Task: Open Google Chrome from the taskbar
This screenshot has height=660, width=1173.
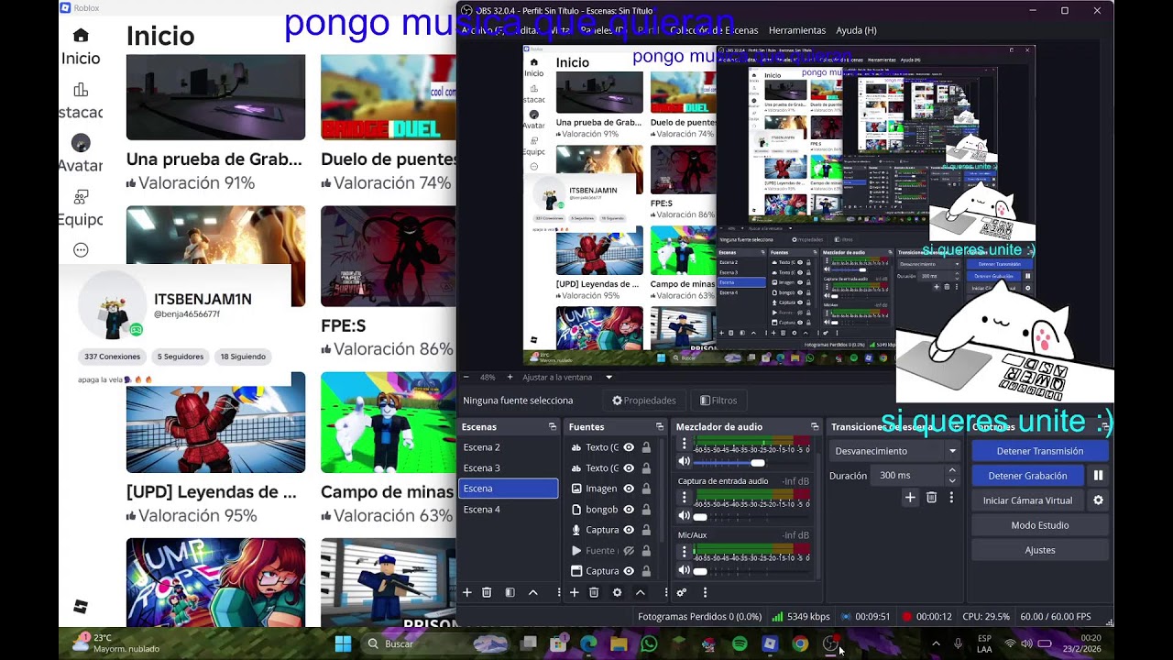Action: pyautogui.click(x=800, y=644)
